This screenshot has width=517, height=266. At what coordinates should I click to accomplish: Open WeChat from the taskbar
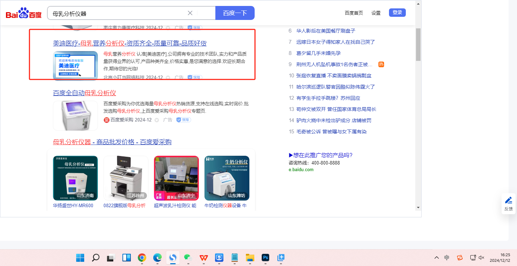(188, 258)
